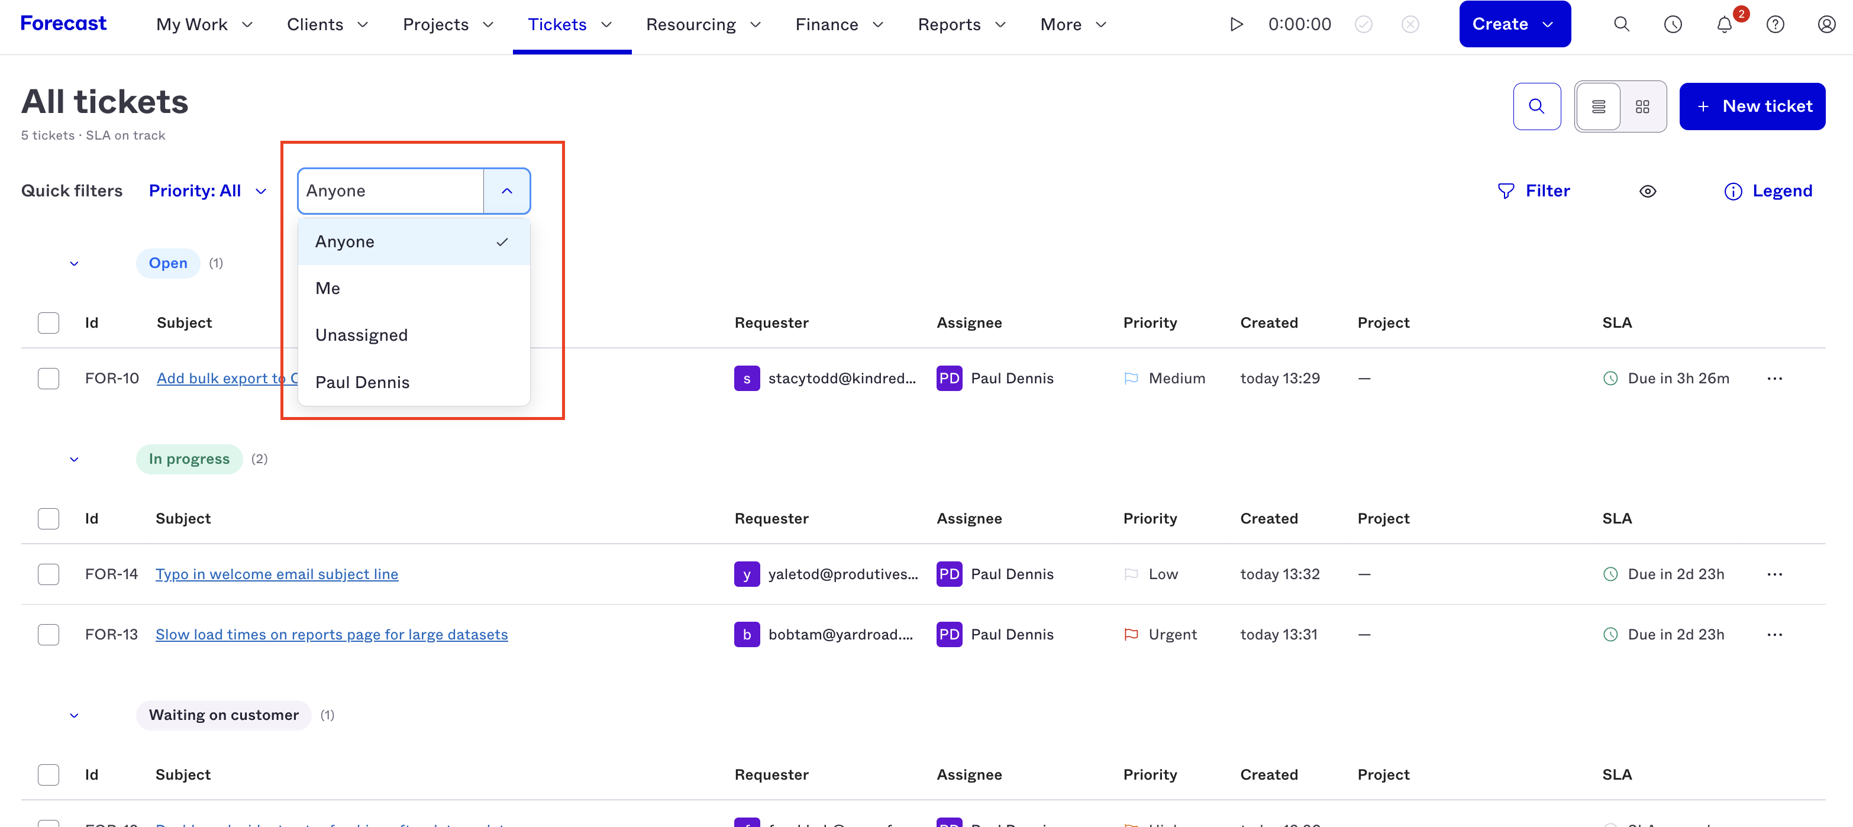This screenshot has height=827, width=1853.
Task: Open the Priority: All filter dropdown
Action: (208, 191)
